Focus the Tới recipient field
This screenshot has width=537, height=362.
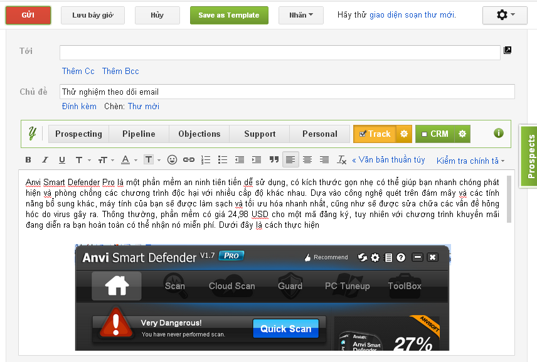pos(280,53)
